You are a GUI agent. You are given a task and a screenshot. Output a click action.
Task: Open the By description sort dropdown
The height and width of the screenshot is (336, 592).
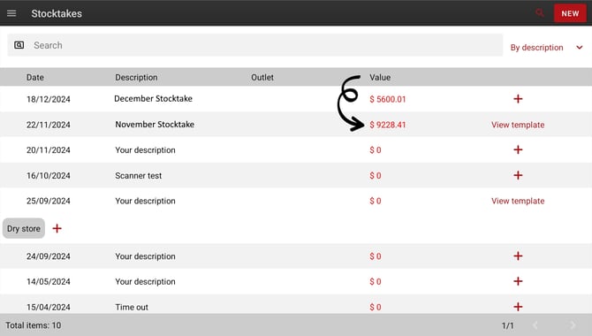(546, 48)
